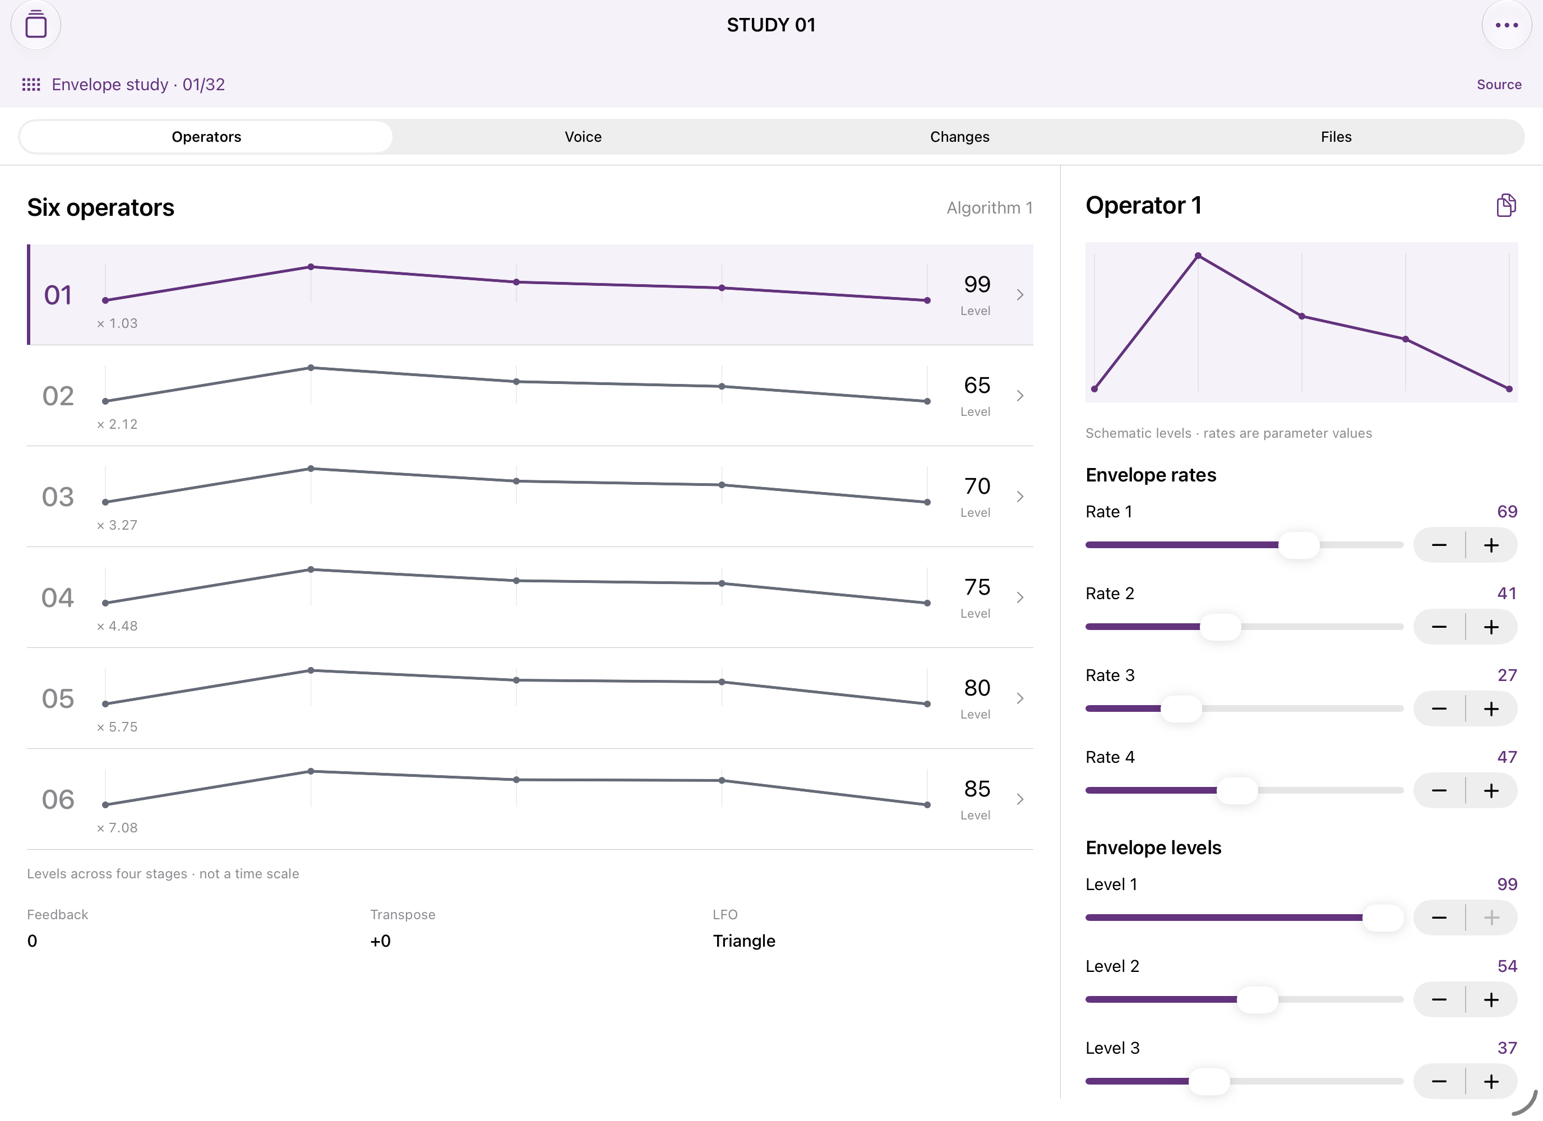
Task: Expand operator 06 row chevron
Action: pos(1020,799)
